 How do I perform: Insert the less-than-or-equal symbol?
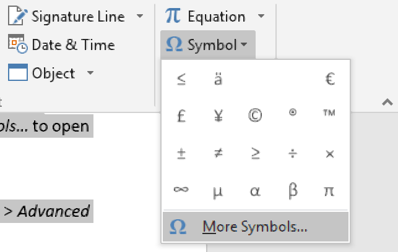181,80
